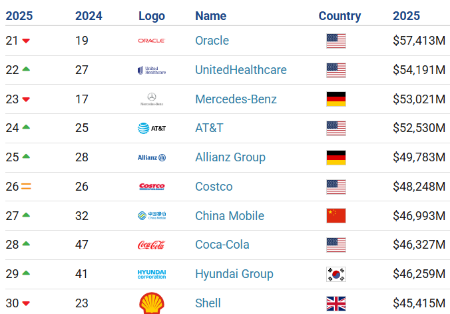The height and width of the screenshot is (314, 450).
Task: Click the Oracle logo
Action: (152, 41)
